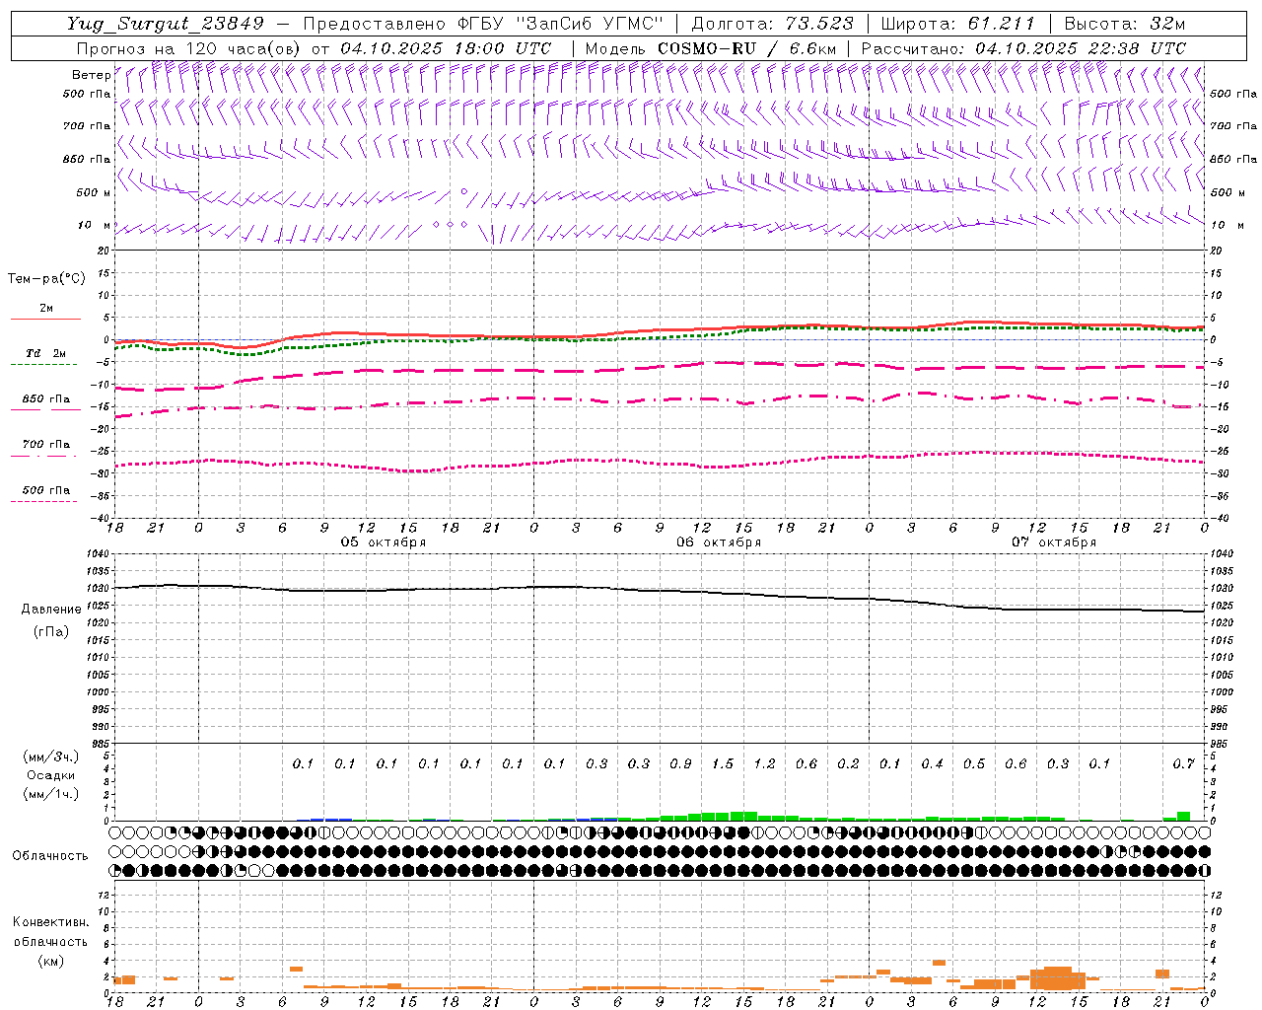Click the date label "05 октября"
The width and height of the screenshot is (1262, 1010).
(x=384, y=542)
